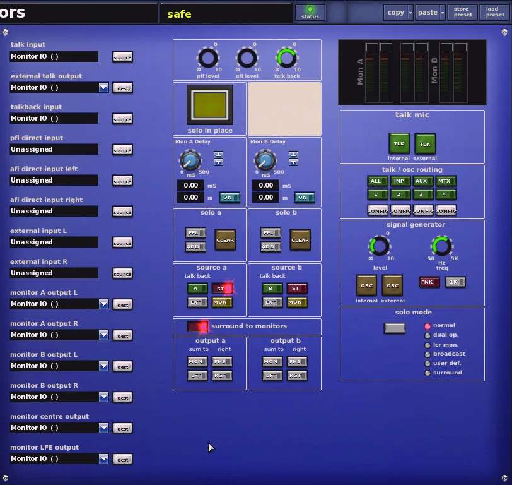
Task: Toggle PHS in output a
Action: coord(222,362)
